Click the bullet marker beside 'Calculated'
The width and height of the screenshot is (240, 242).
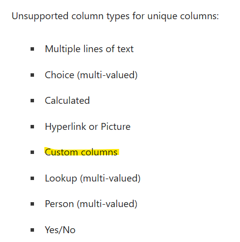point(33,101)
